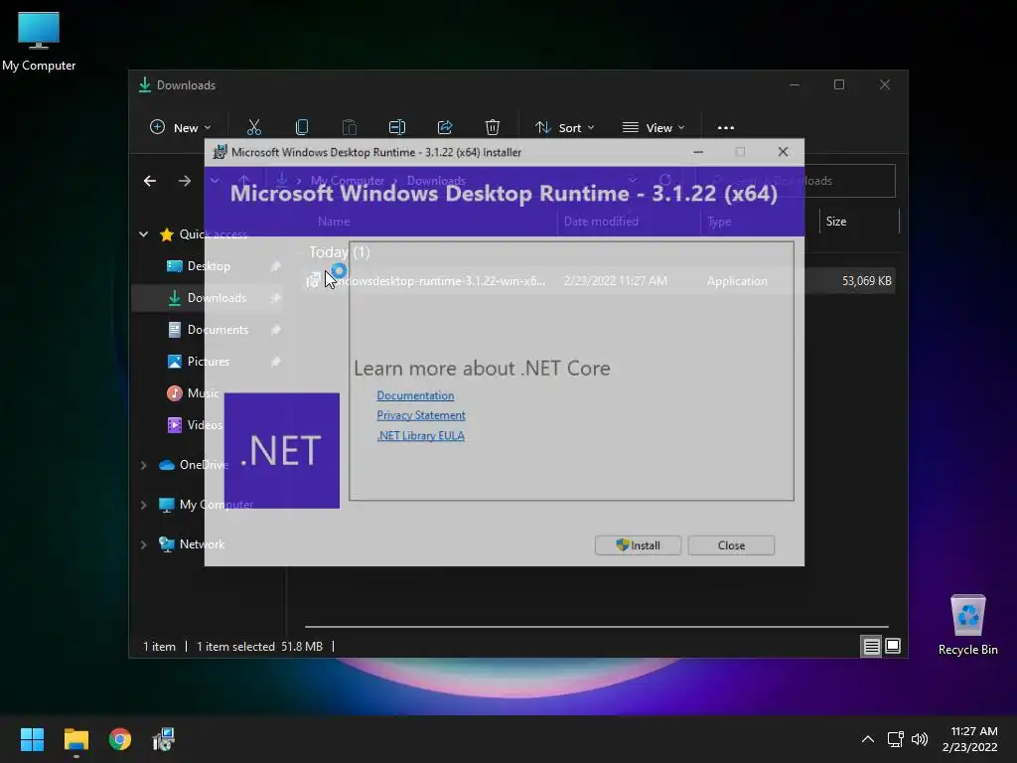Click the installer icon on the taskbar
The height and width of the screenshot is (763, 1017).
pyautogui.click(x=164, y=739)
